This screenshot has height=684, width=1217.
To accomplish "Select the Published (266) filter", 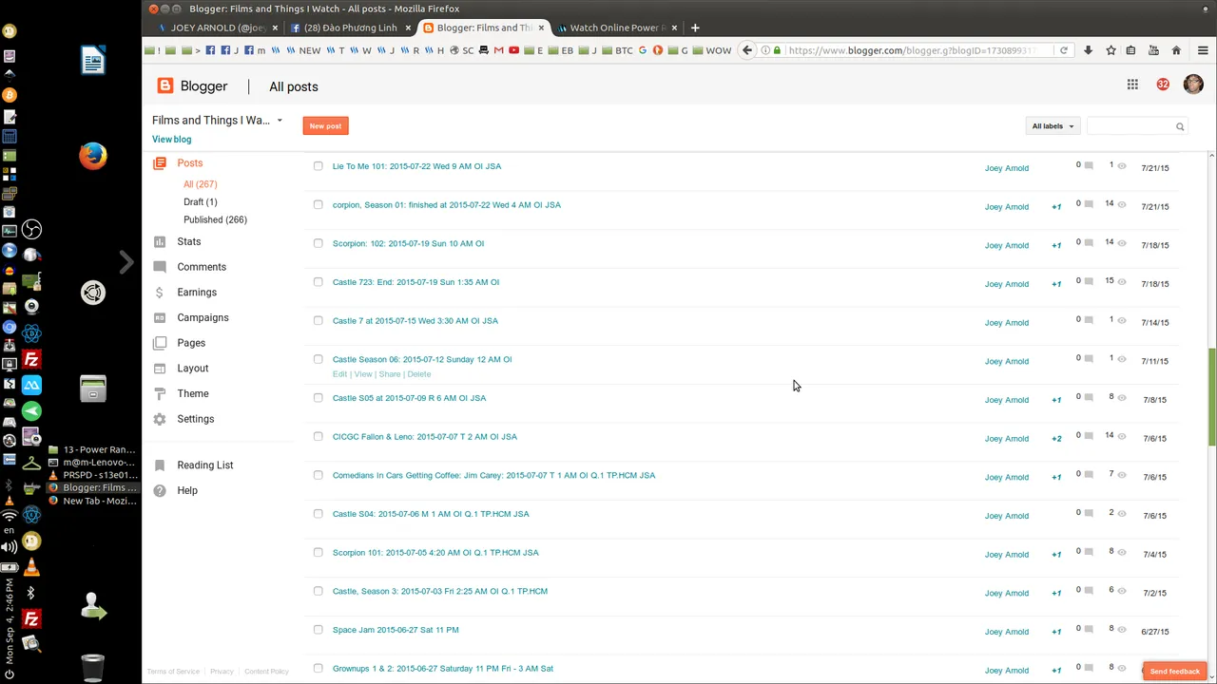I will (215, 220).
